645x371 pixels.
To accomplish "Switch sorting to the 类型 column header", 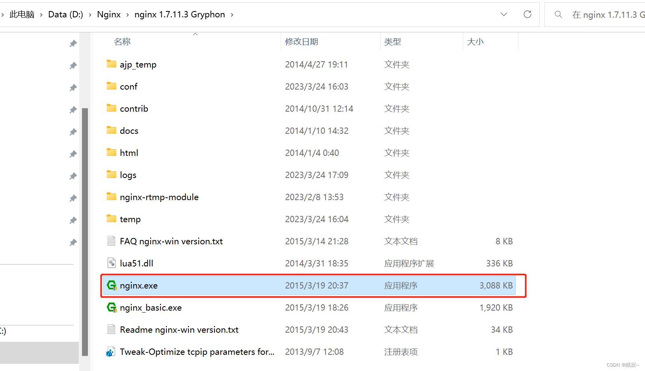I will (393, 41).
